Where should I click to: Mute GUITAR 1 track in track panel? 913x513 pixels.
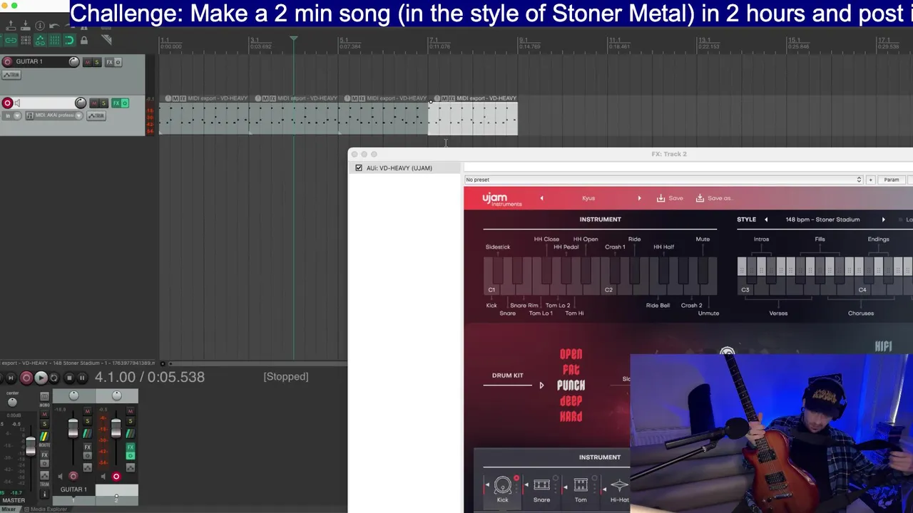tap(88, 62)
